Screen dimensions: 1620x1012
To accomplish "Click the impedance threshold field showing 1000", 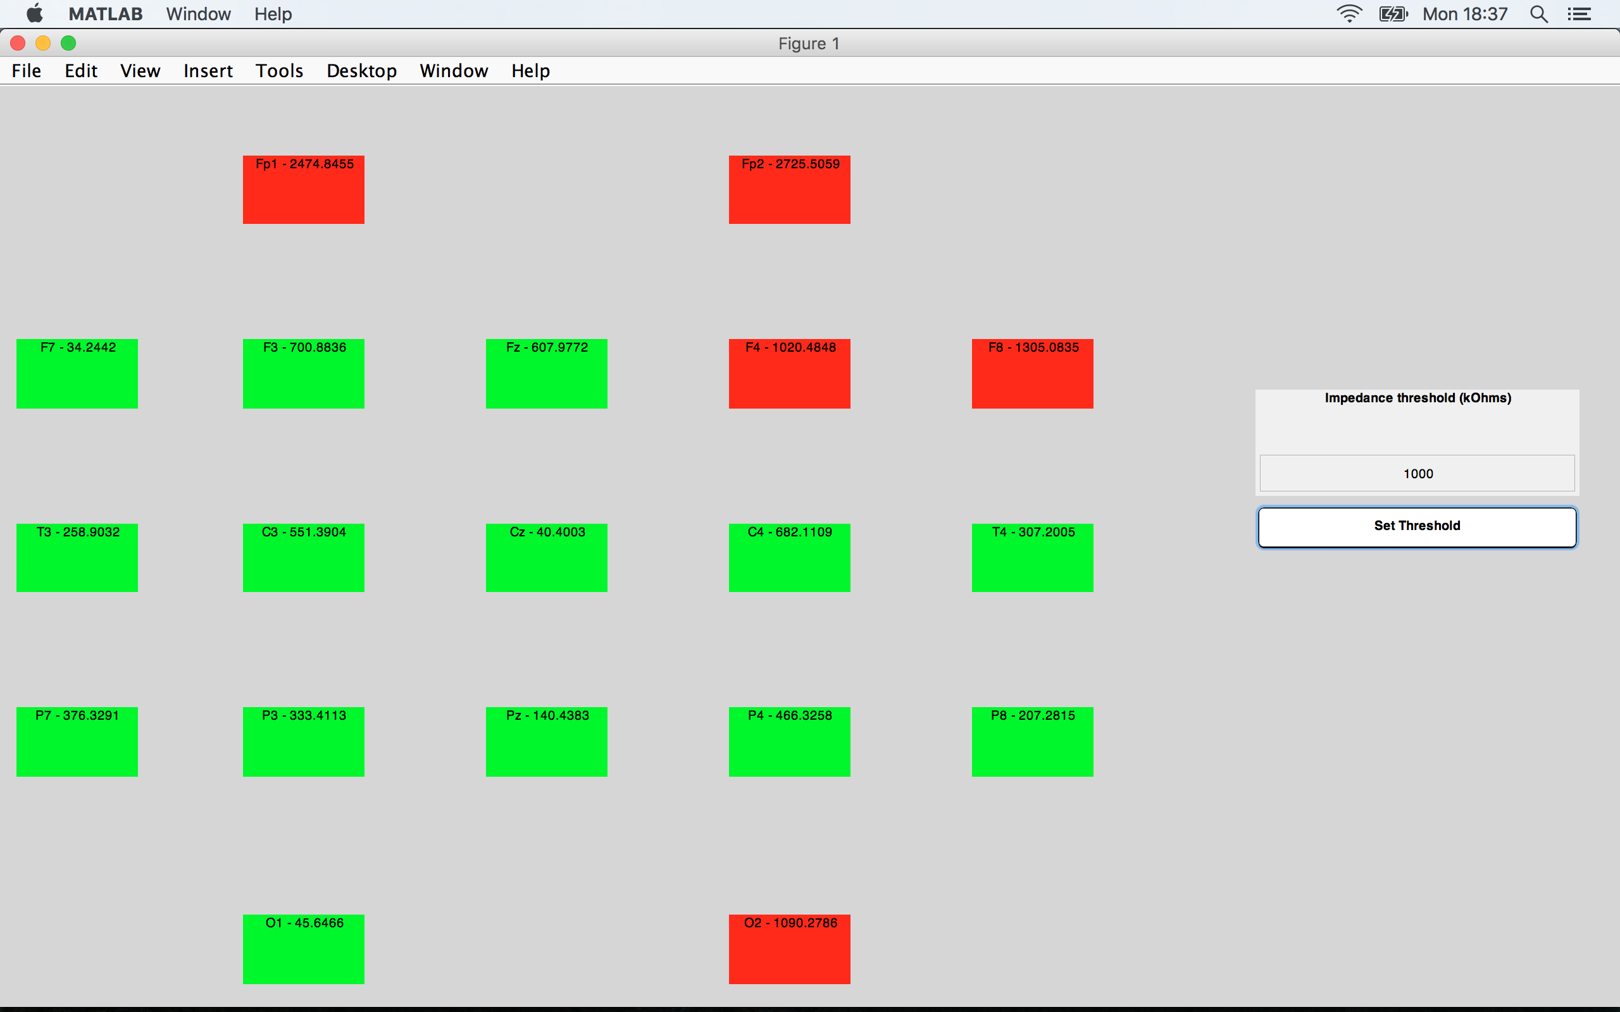I will [x=1416, y=473].
